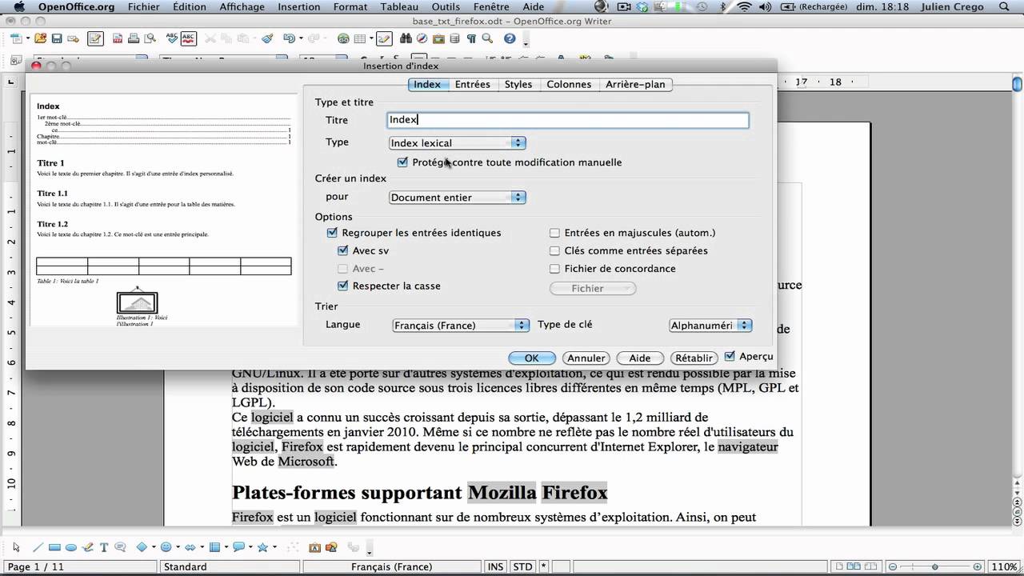Toggle Nonprinting characters pilcrow icon
This screenshot has width=1024, height=576.
(471, 38)
